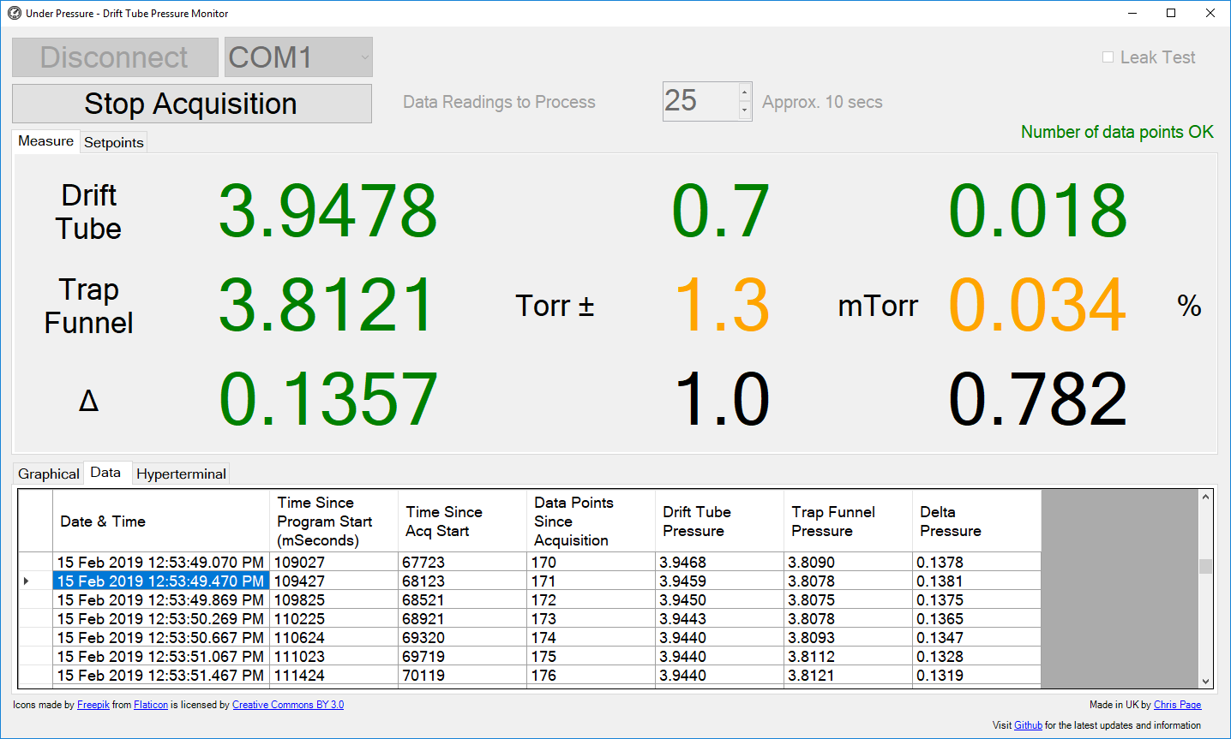Image resolution: width=1231 pixels, height=739 pixels.
Task: Click delta pressure cell 0.1347
Action: tap(977, 637)
